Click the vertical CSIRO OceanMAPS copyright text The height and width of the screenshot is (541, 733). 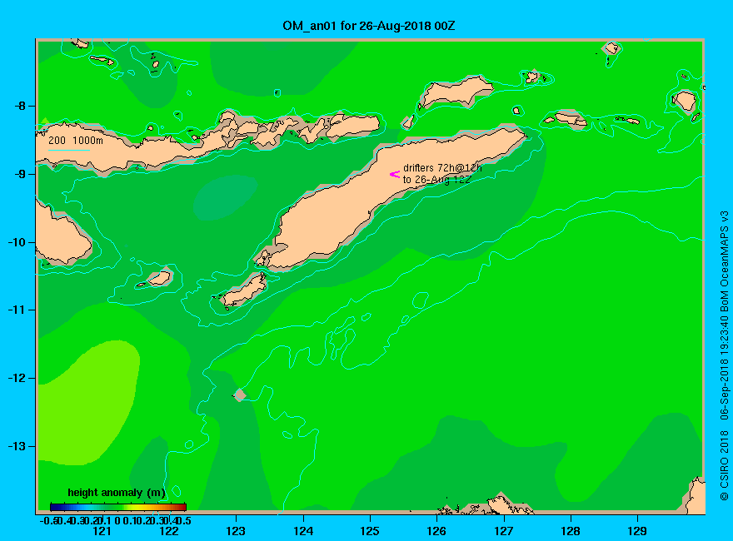point(724,355)
